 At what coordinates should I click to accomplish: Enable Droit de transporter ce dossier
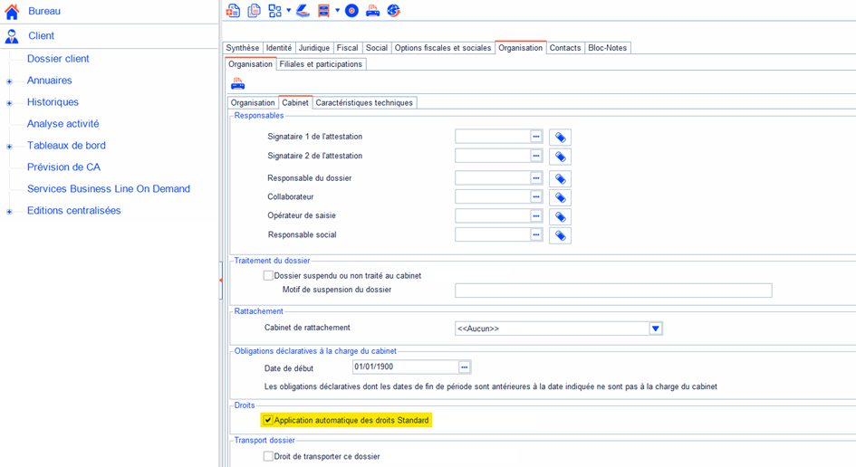pos(268,456)
